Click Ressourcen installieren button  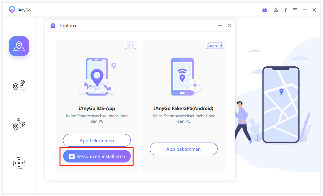pos(97,156)
